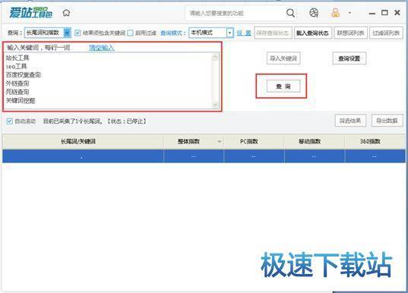The height and width of the screenshot is (293, 408).
Task: Open the globe icon in title bar
Action: coord(314,12)
